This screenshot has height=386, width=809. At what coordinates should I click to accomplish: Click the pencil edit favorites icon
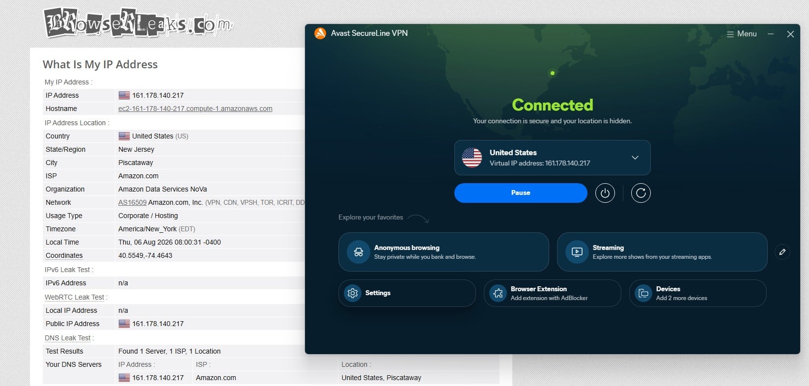[x=782, y=252]
